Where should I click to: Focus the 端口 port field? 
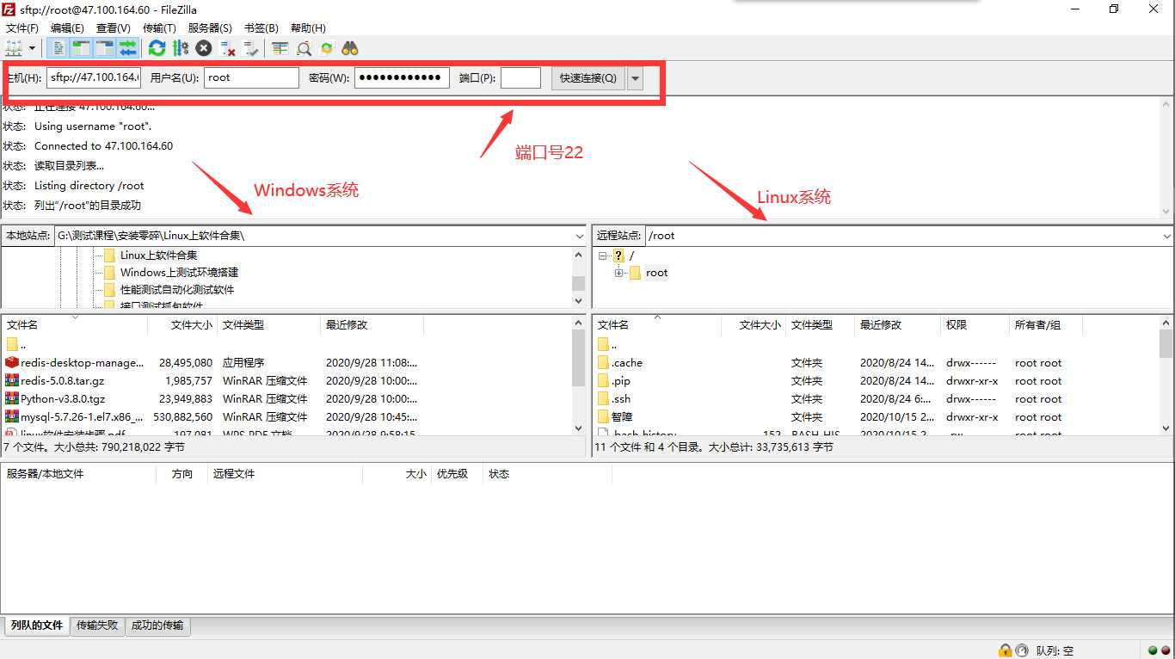(520, 77)
